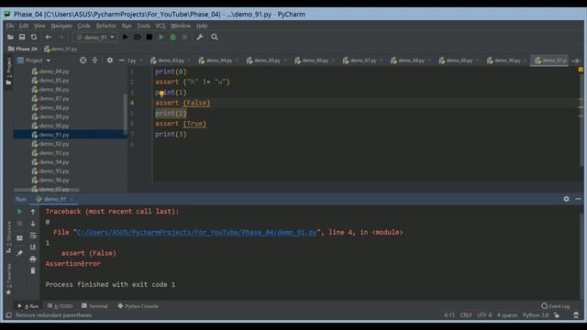
Task: Click the demo_91.py breadcrumb
Action: [61, 49]
